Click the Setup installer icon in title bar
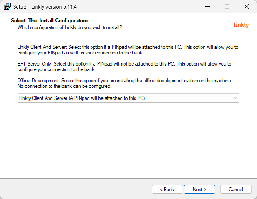Image resolution: width=257 pixels, height=199 pixels. click(7, 7)
